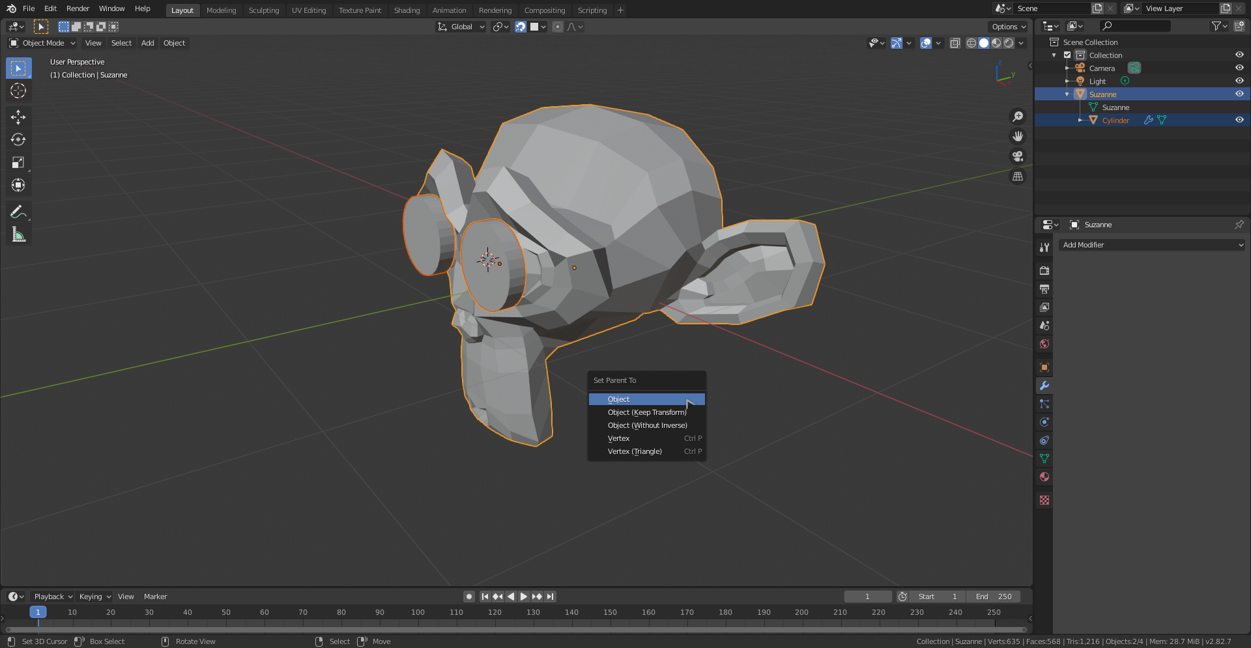This screenshot has width=1251, height=648.
Task: Open the Global transform orientation dropdown
Action: coord(461,27)
